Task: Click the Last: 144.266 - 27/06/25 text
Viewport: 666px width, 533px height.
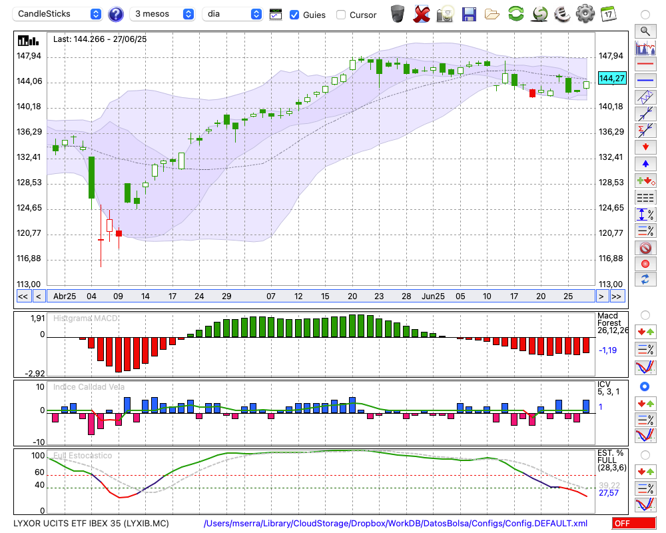Action: [100, 39]
